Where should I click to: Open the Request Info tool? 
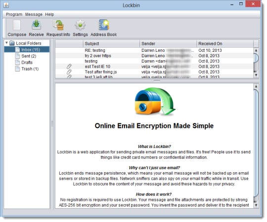[x=58, y=28]
